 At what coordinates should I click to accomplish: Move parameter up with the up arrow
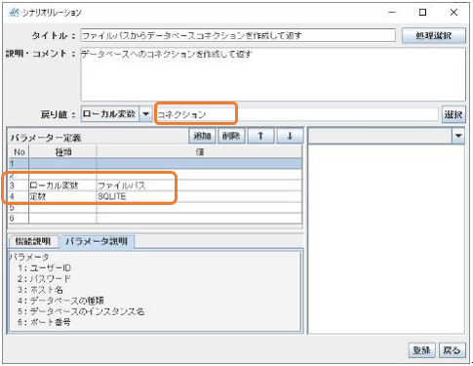click(260, 136)
